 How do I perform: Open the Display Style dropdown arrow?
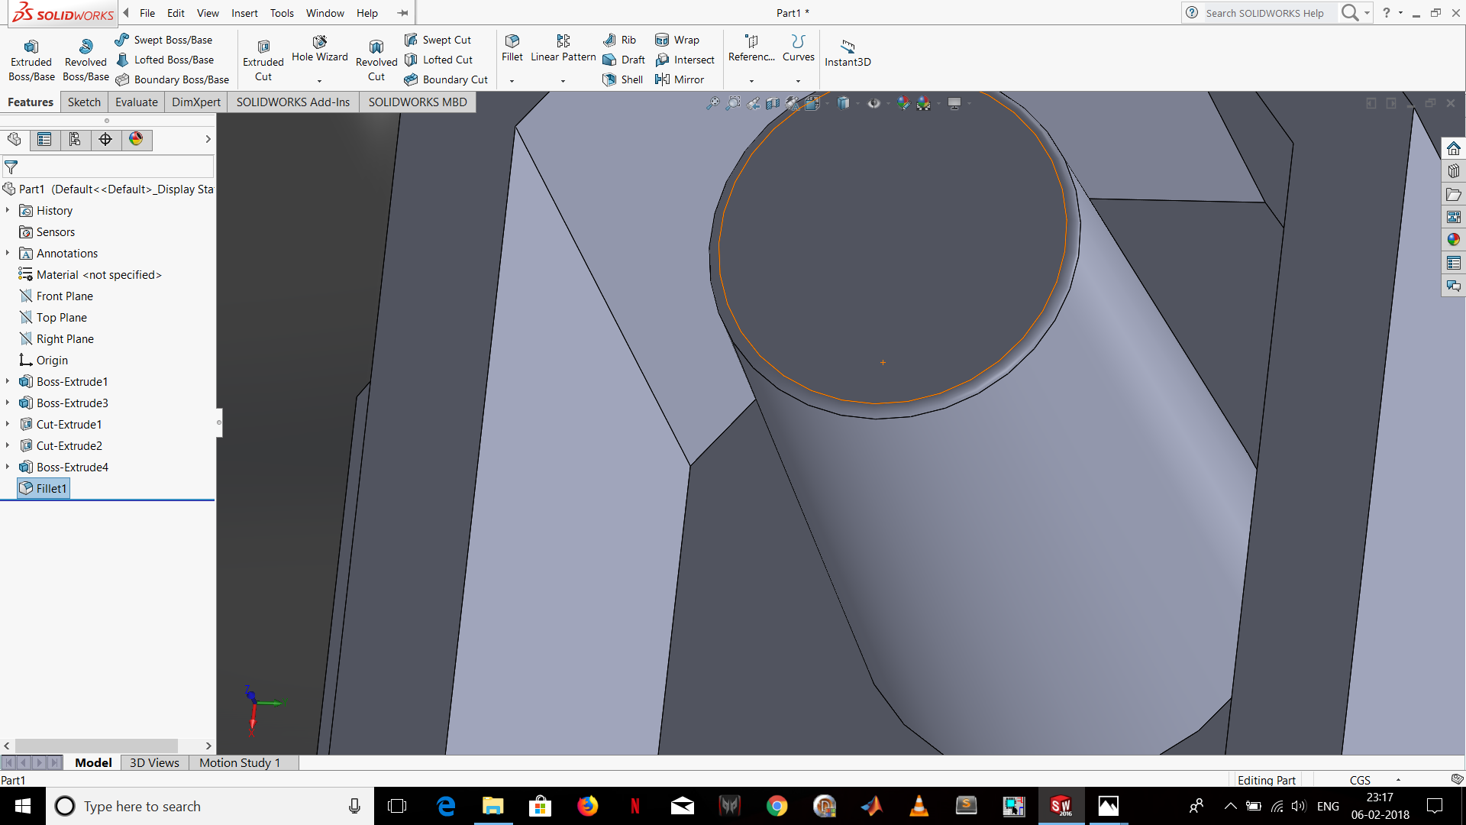tap(857, 104)
